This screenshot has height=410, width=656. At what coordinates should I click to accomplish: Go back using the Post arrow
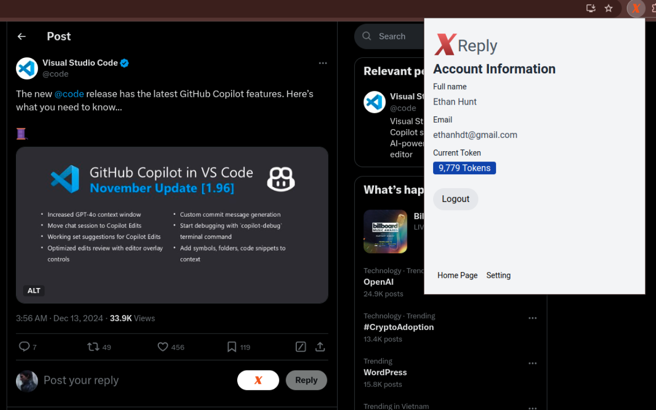click(22, 36)
